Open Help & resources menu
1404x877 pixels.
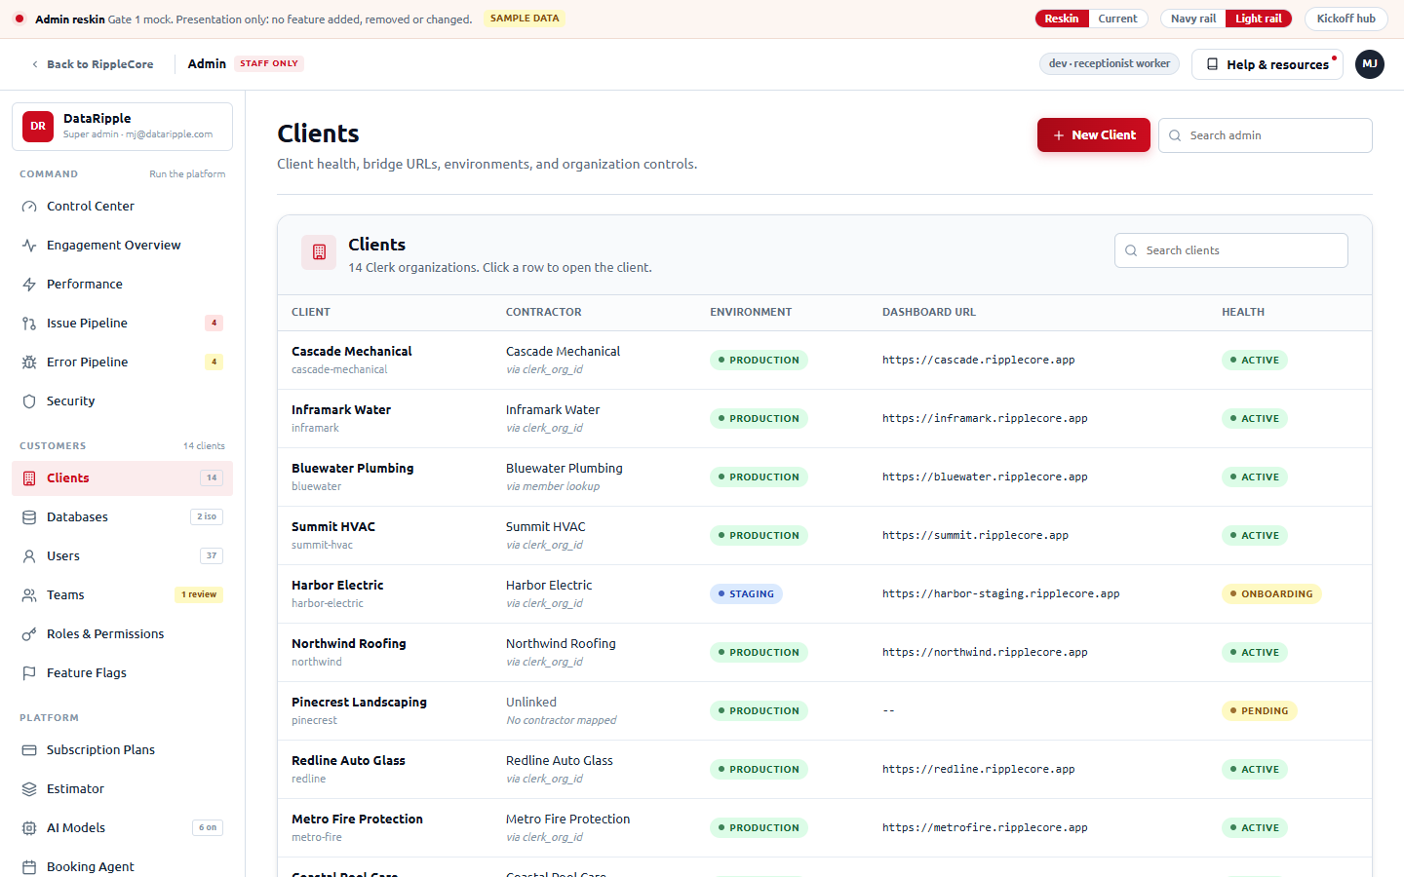click(1267, 64)
